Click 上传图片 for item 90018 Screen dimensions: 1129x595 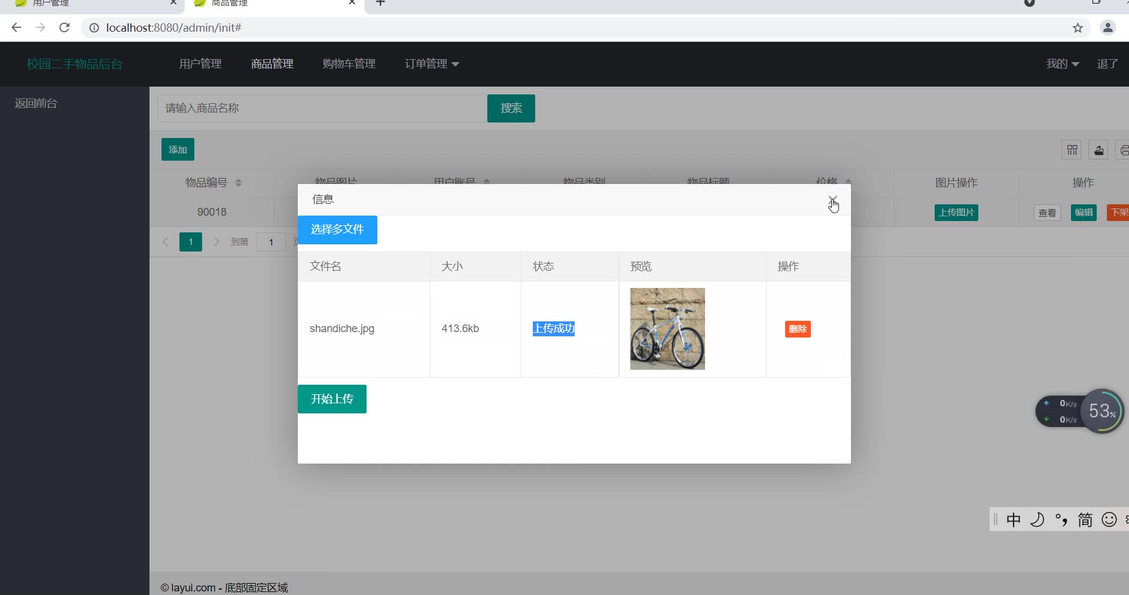click(x=956, y=213)
